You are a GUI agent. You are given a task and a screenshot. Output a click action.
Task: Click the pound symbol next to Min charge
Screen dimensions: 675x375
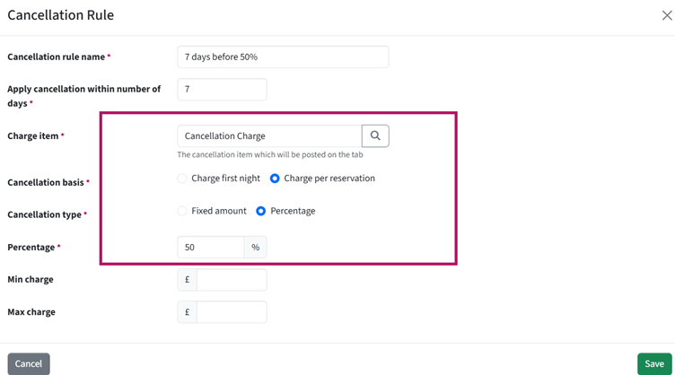pos(188,280)
